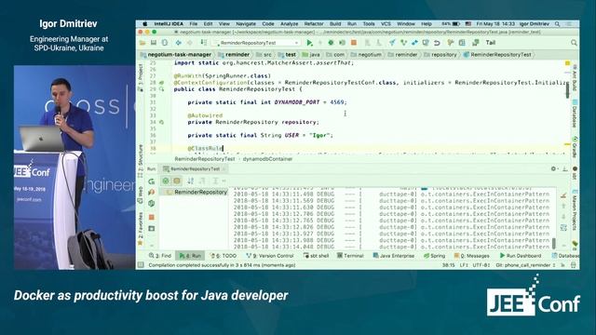The height and width of the screenshot is (335, 596).
Task: Click cursor position 38:15 in status bar
Action: pyautogui.click(x=449, y=265)
